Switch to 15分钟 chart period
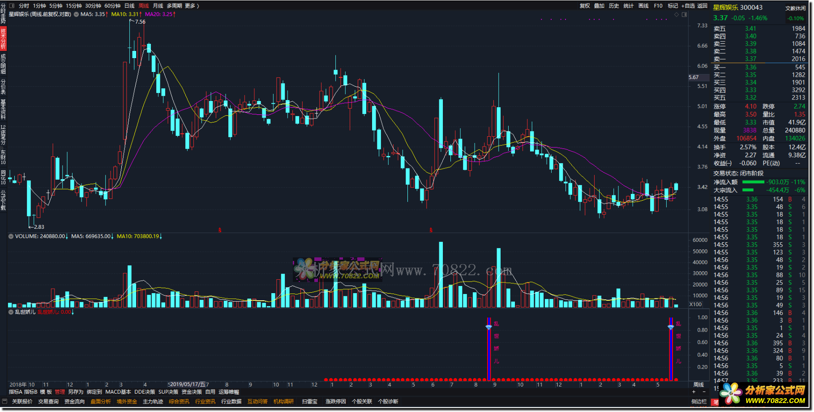 pyautogui.click(x=74, y=6)
